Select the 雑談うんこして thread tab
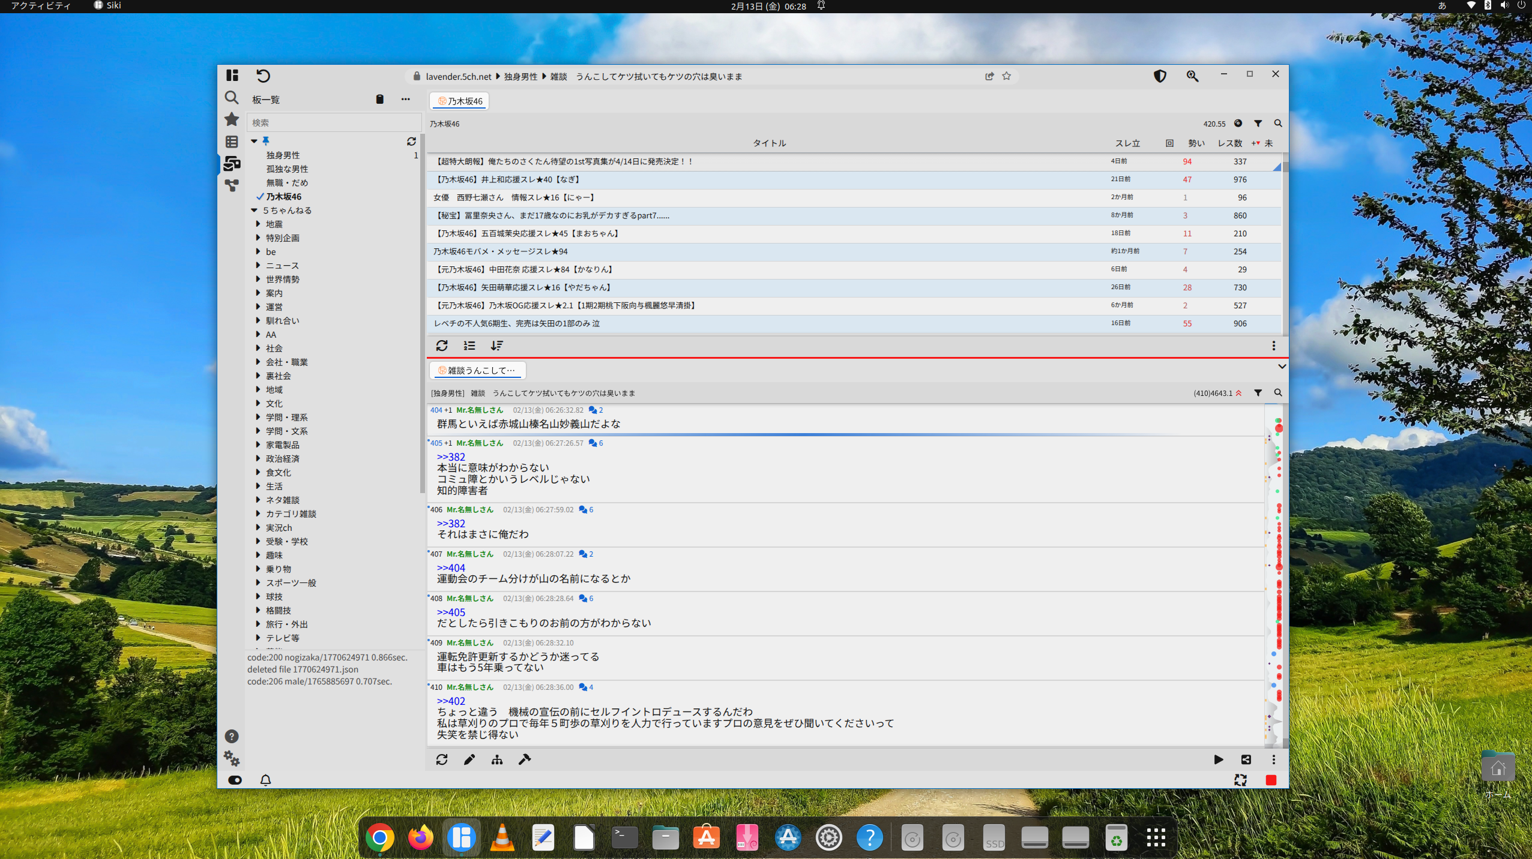The height and width of the screenshot is (859, 1532). tap(477, 370)
